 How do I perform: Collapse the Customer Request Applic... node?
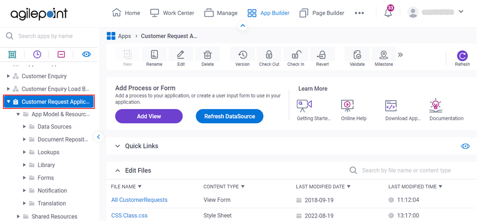click(9, 101)
